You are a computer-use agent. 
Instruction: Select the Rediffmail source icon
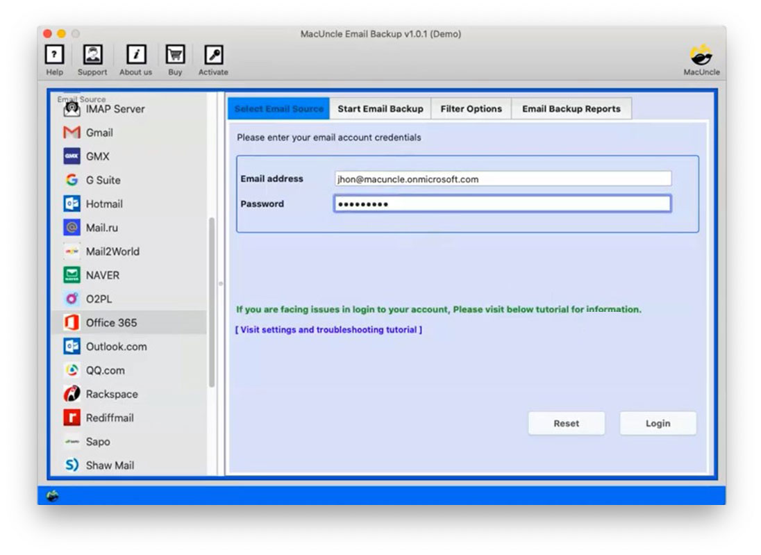pos(111,417)
